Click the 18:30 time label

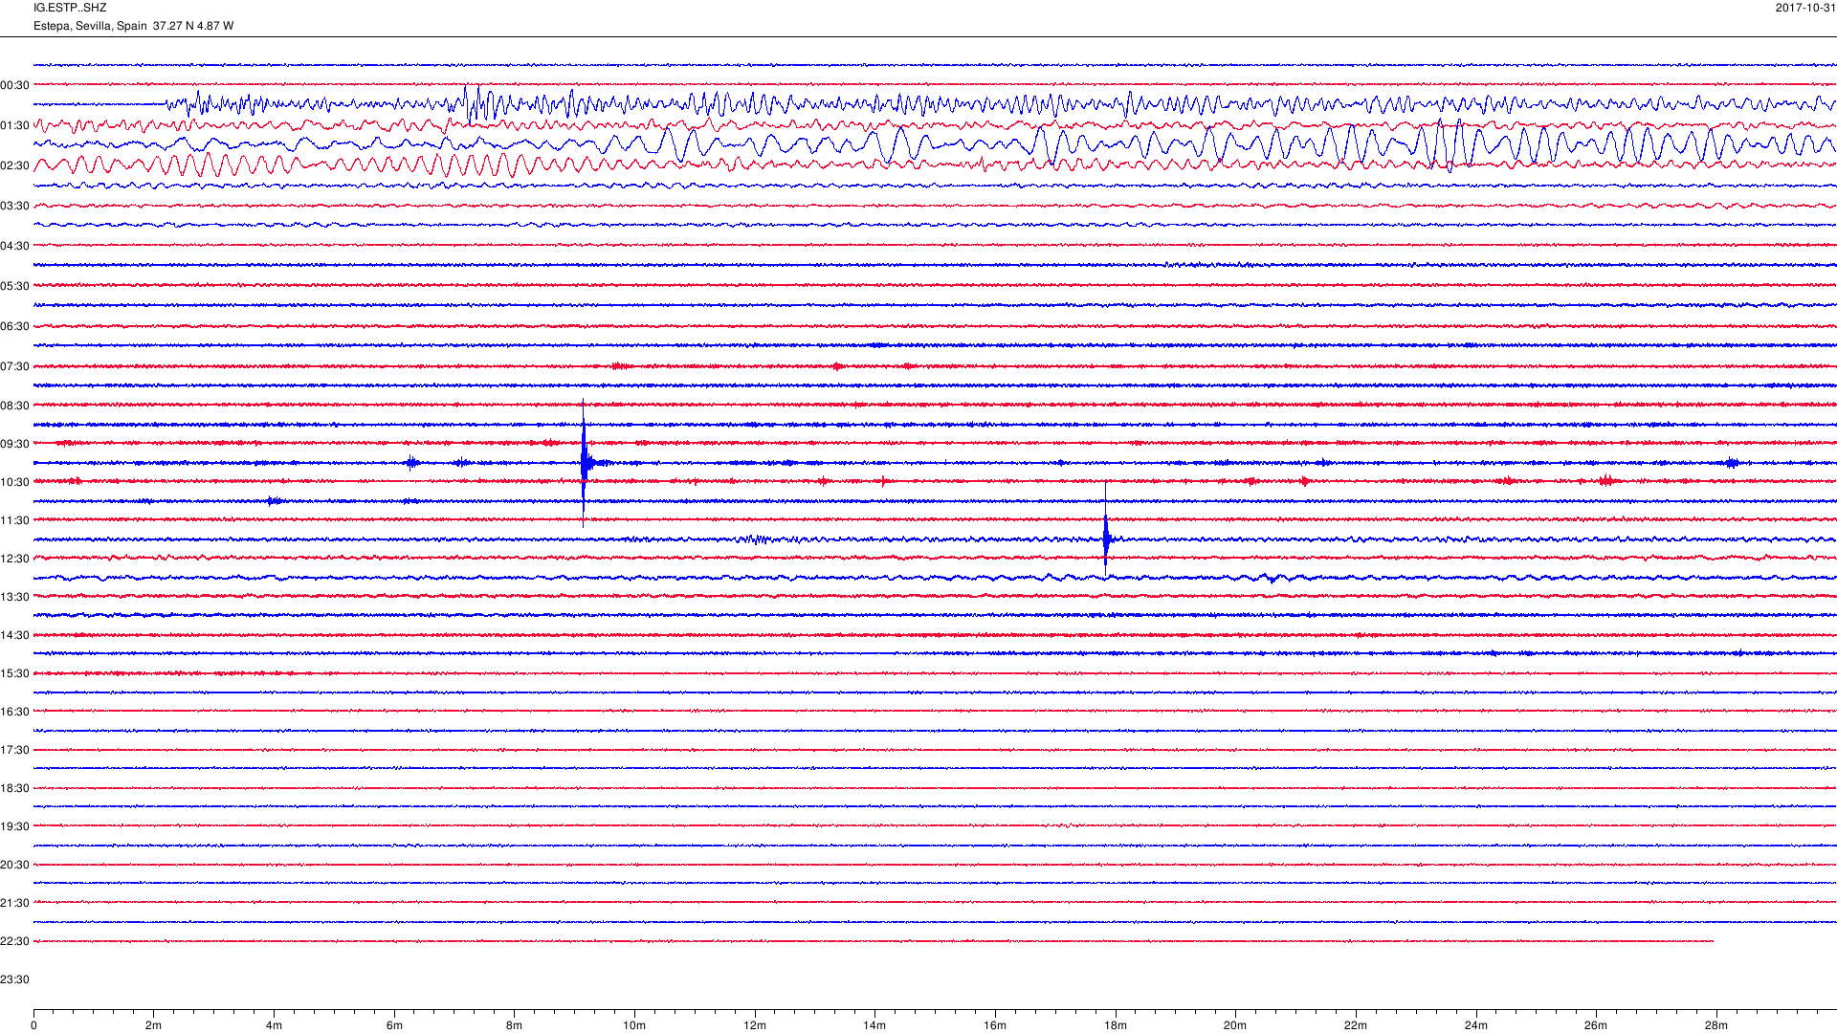pyautogui.click(x=14, y=788)
